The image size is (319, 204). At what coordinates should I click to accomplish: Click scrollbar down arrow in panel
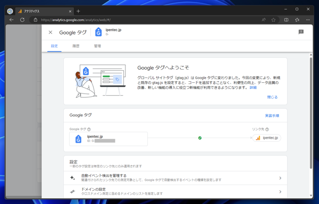(x=311, y=195)
